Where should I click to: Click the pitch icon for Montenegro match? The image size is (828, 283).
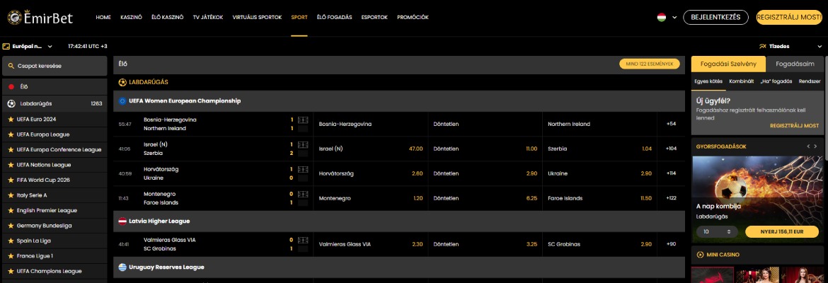coord(303,195)
